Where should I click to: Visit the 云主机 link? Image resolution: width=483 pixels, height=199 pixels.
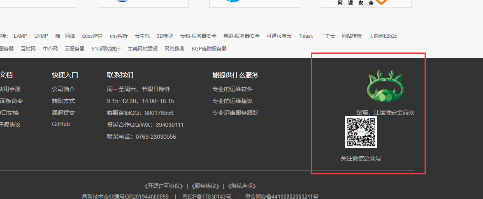(x=142, y=36)
